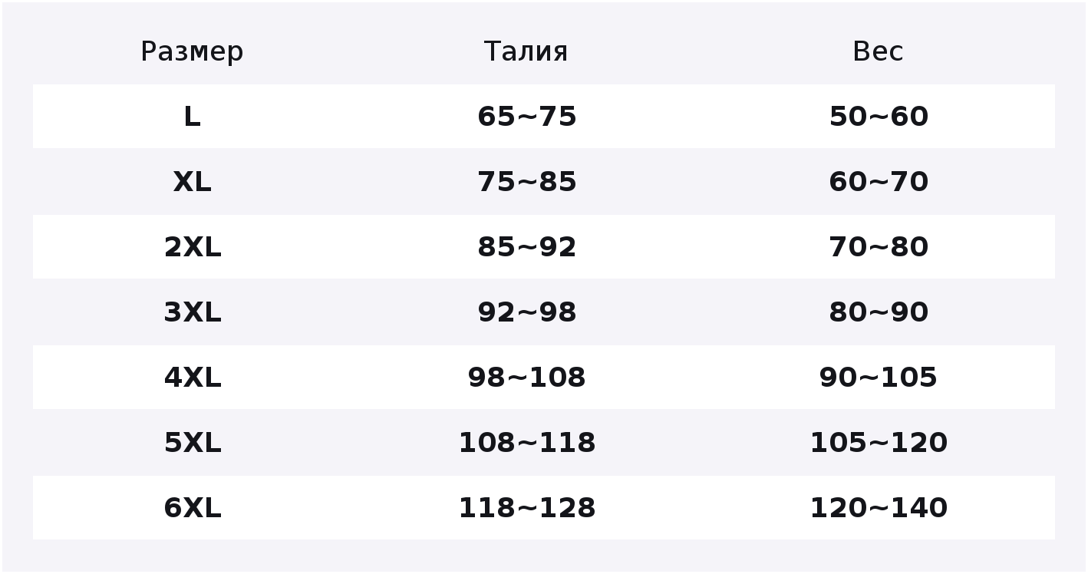Click the Размер column header
The image size is (1088, 574).
[192, 52]
